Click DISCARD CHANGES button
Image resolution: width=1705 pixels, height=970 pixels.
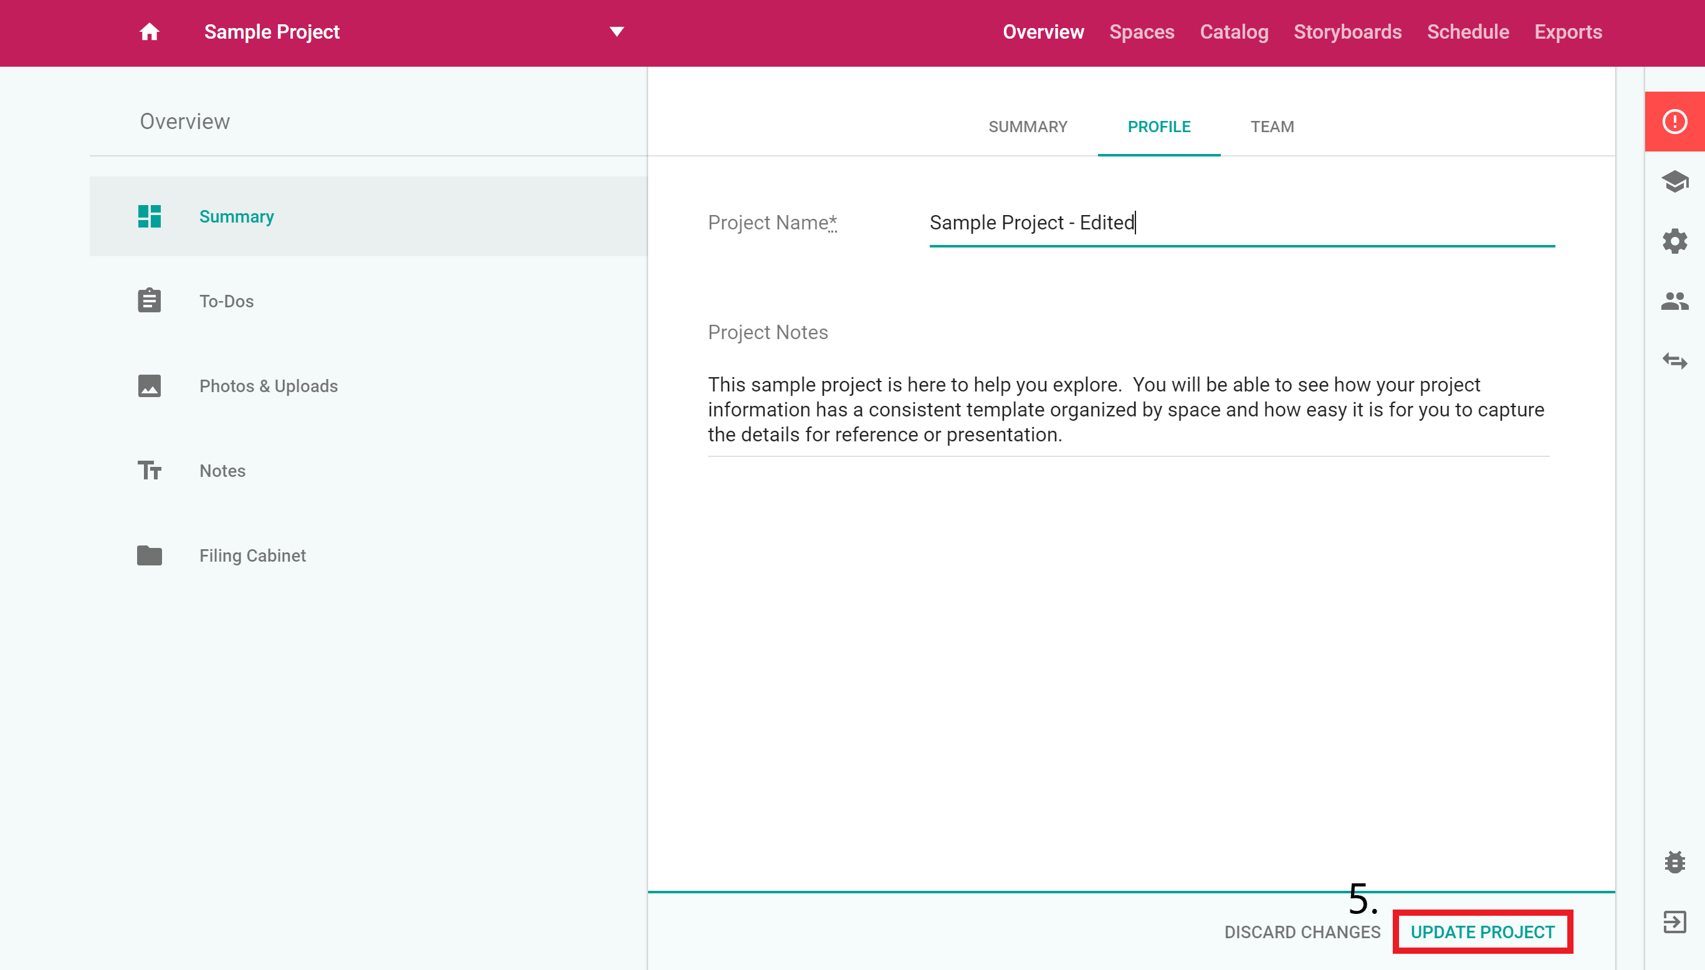coord(1302,932)
